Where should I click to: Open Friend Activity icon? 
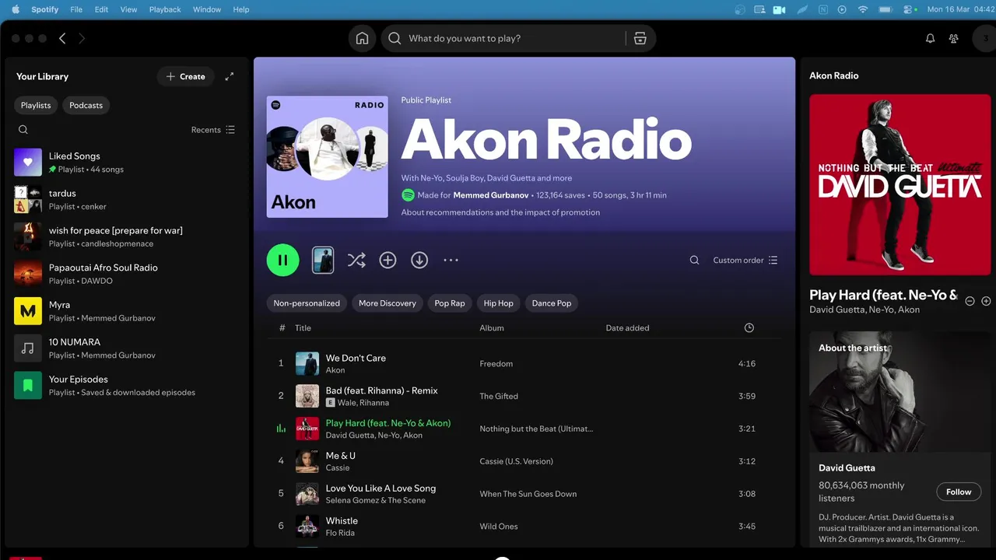953,38
